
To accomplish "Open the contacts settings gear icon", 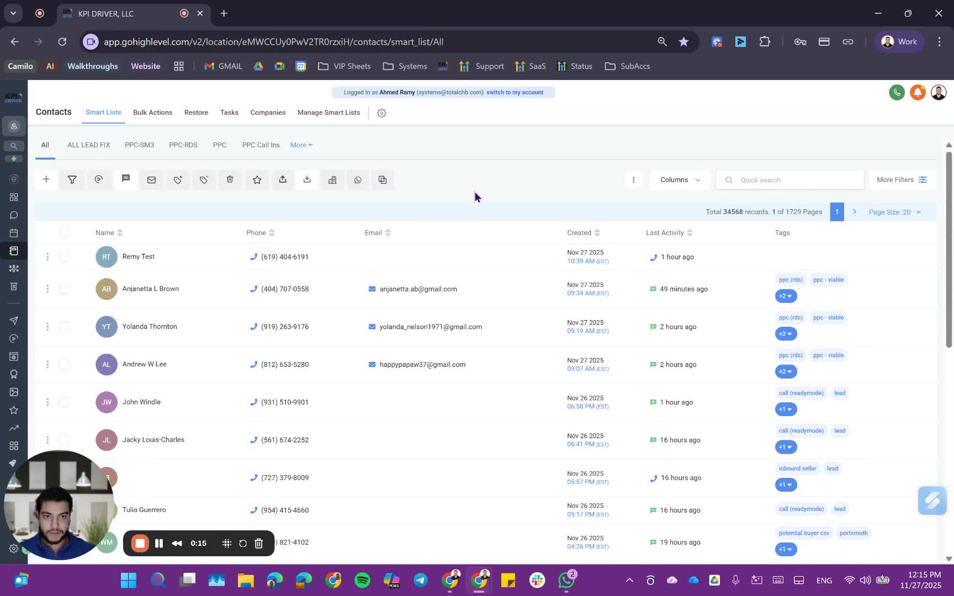I will 381,113.
